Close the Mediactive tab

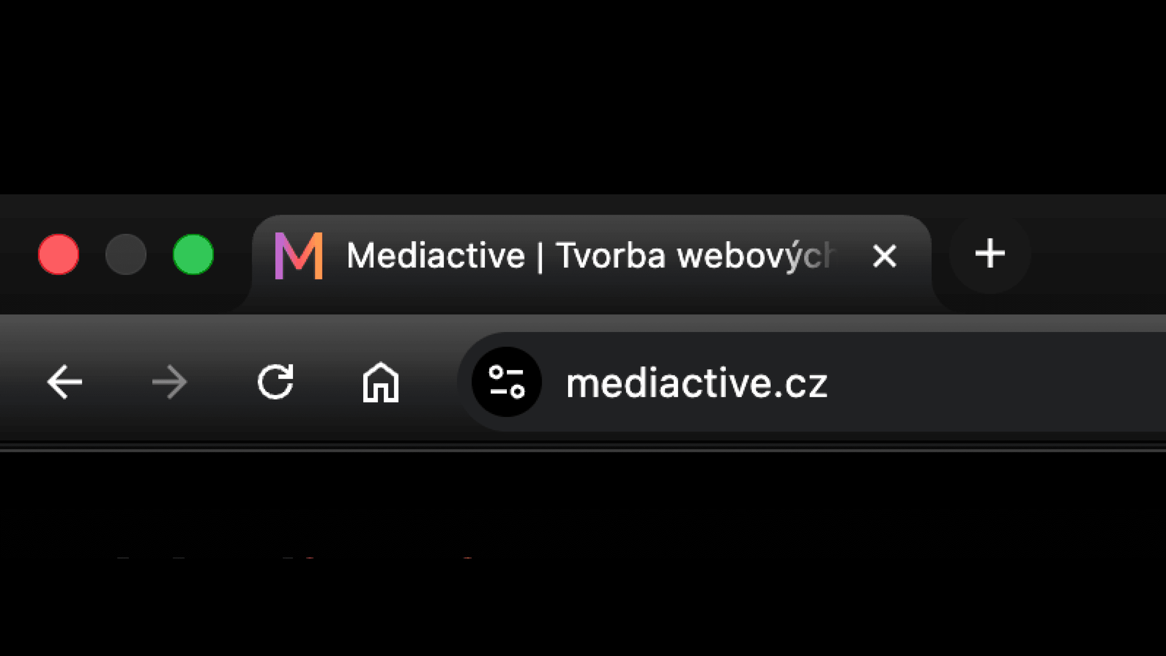pos(884,256)
